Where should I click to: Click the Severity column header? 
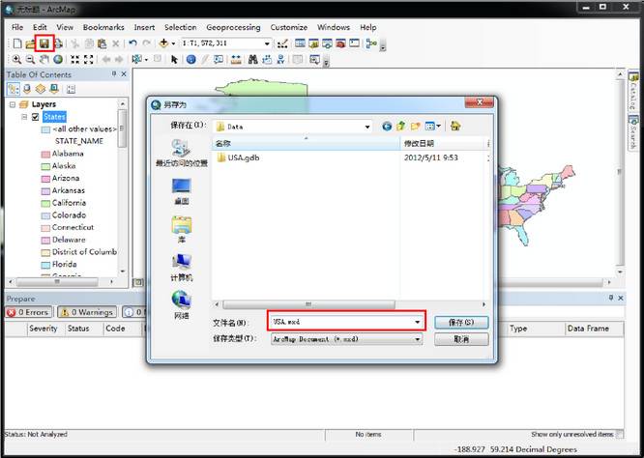(x=44, y=329)
